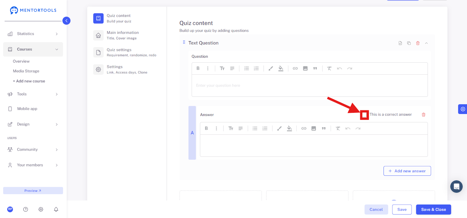The height and width of the screenshot is (218, 467).
Task: Pick background fill color in Question toolbar
Action: click(x=281, y=68)
